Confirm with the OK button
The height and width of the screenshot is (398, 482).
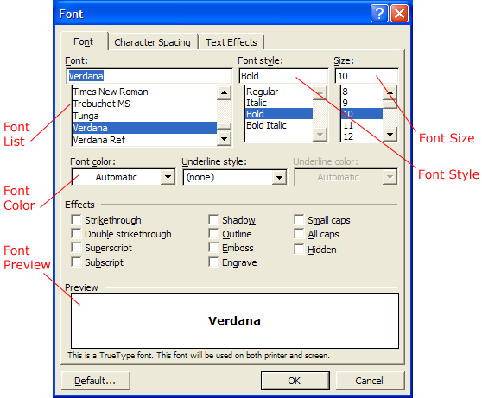[x=295, y=381]
